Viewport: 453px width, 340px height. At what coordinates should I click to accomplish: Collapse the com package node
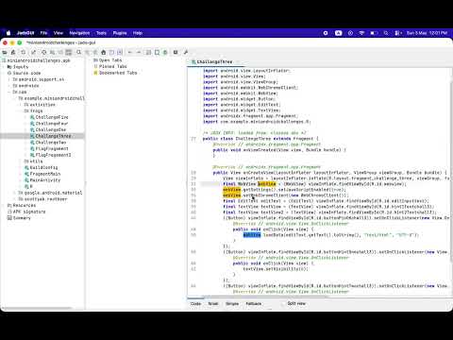(x=9, y=92)
